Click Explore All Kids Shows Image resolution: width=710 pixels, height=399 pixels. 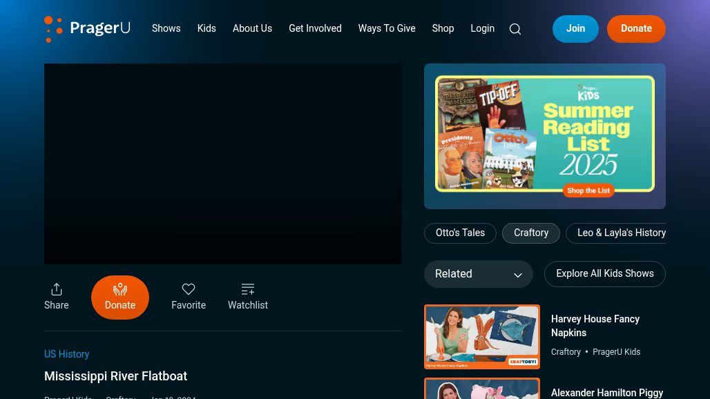click(605, 273)
